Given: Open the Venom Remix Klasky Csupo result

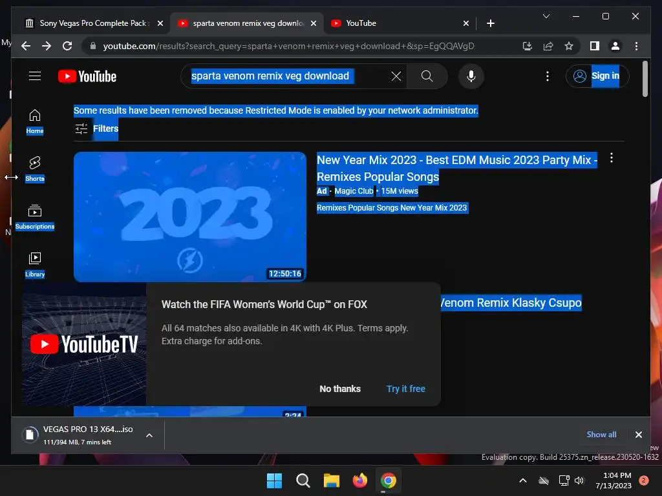Looking at the screenshot, I should pos(511,303).
